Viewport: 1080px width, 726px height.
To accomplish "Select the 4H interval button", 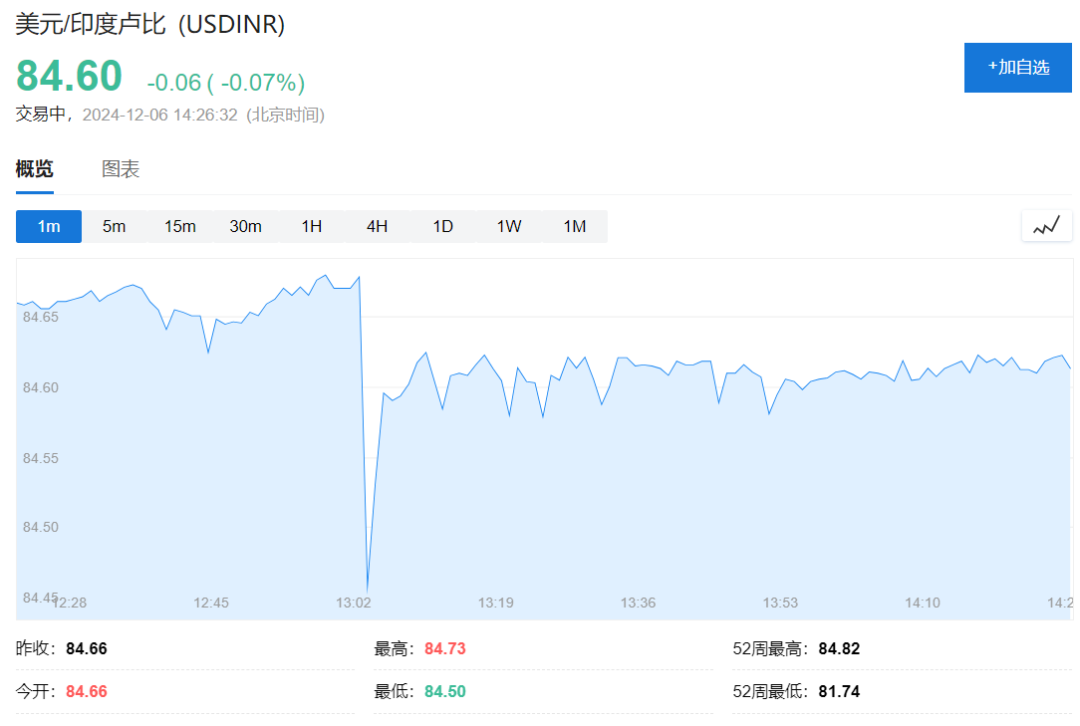I will (377, 226).
